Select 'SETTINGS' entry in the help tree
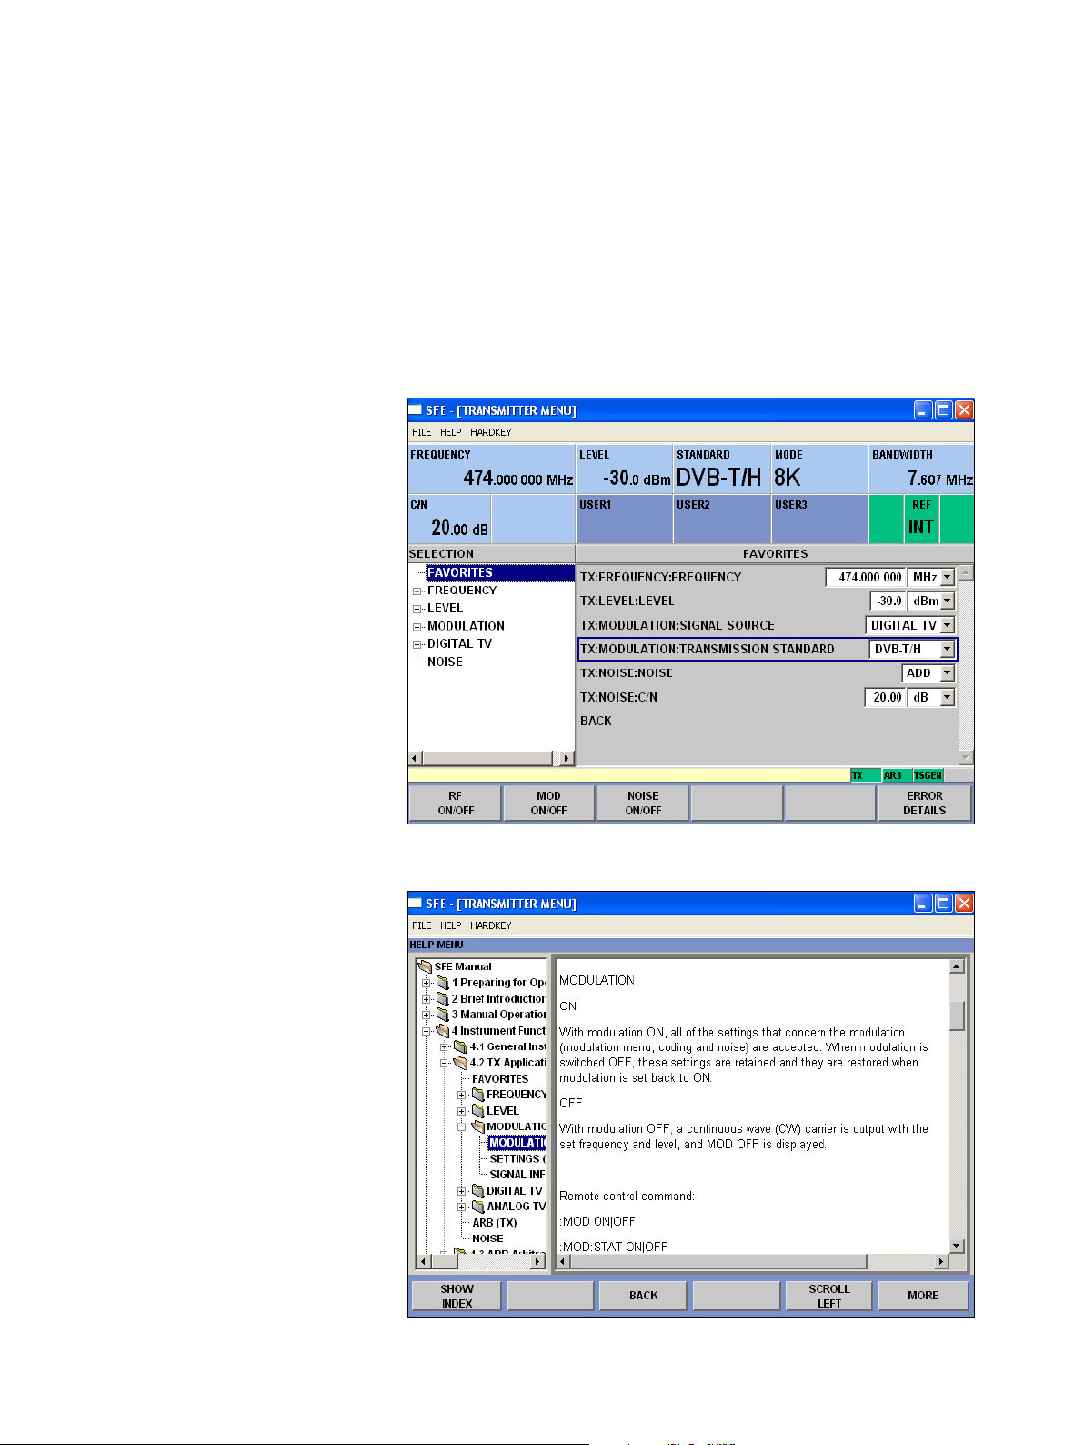Screen dimensions: 1084x1445 (517, 1159)
